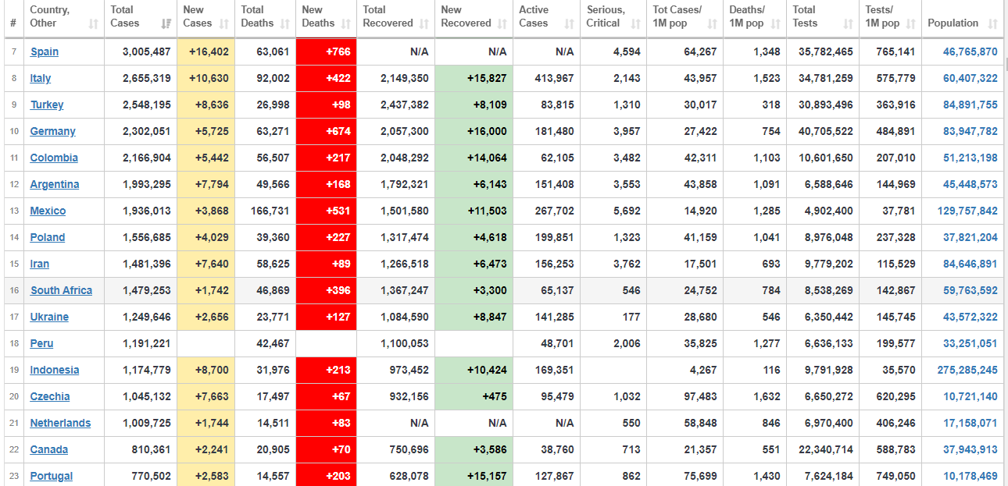This screenshot has width=1008, height=486.
Task: Open the Canada country link
Action: 49,449
